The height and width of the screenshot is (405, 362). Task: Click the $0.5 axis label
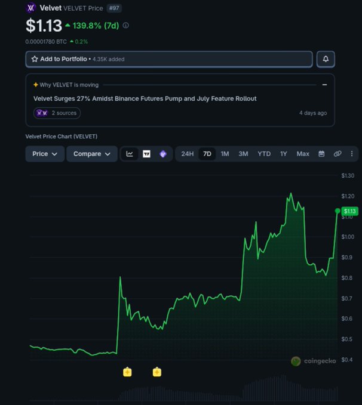346,339
